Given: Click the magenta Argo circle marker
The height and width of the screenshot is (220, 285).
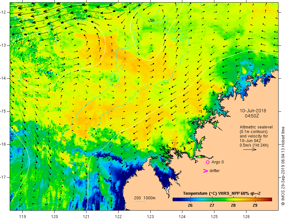Looking at the screenshot, I should point(208,162).
